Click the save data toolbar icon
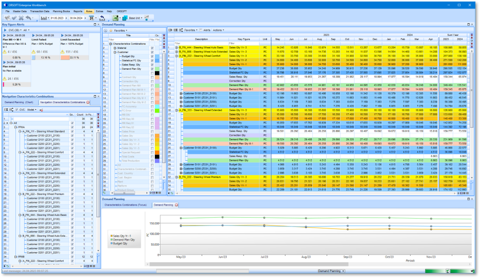 [x=7, y=18]
